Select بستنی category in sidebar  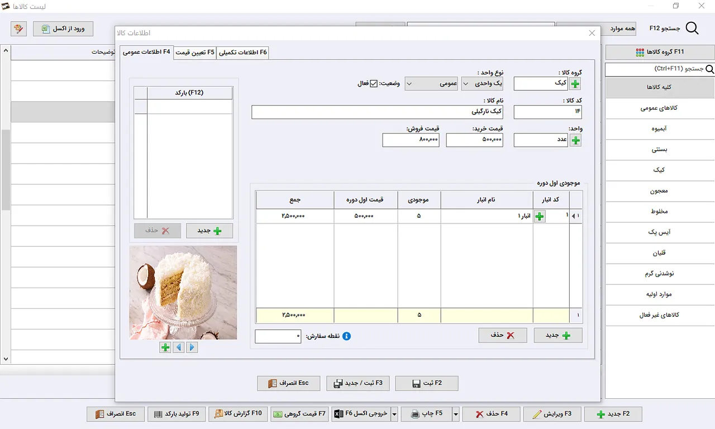click(660, 150)
